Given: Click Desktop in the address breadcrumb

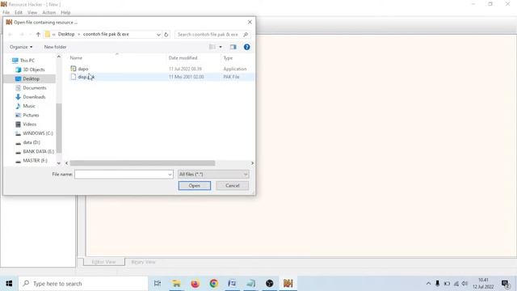Looking at the screenshot, I should pyautogui.click(x=66, y=34).
